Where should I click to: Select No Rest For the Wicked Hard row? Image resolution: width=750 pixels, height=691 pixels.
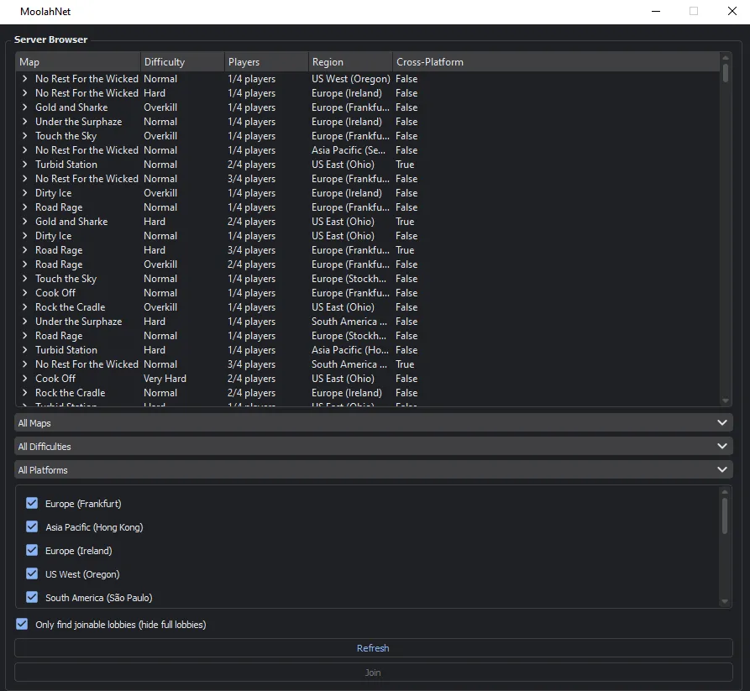click(367, 92)
